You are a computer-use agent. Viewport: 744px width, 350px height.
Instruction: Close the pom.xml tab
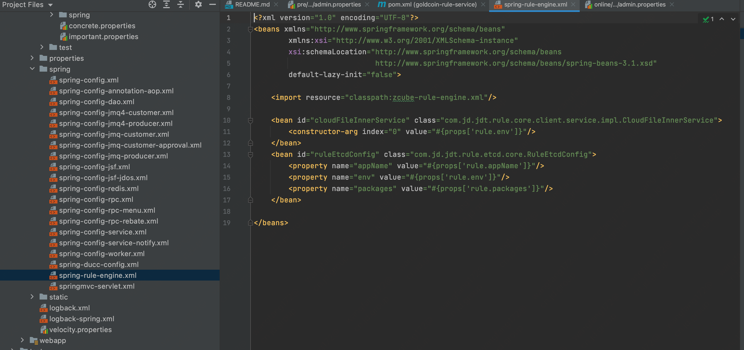tap(483, 4)
